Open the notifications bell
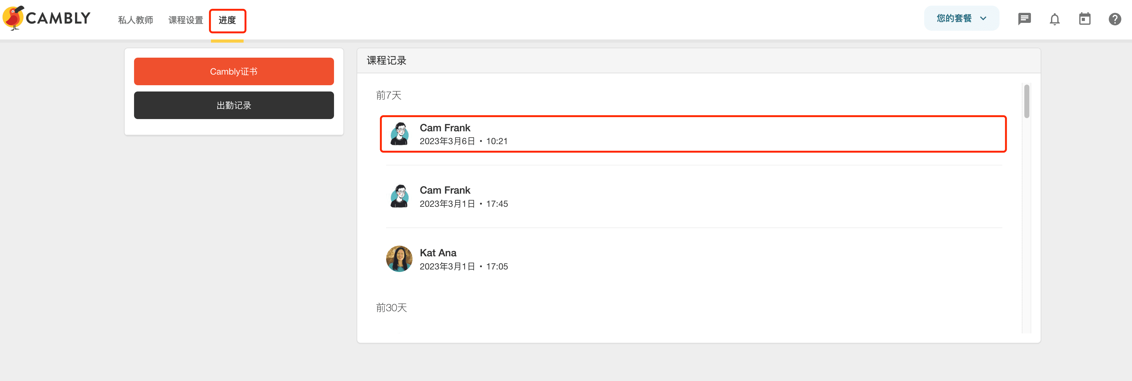The width and height of the screenshot is (1132, 381). click(1054, 19)
